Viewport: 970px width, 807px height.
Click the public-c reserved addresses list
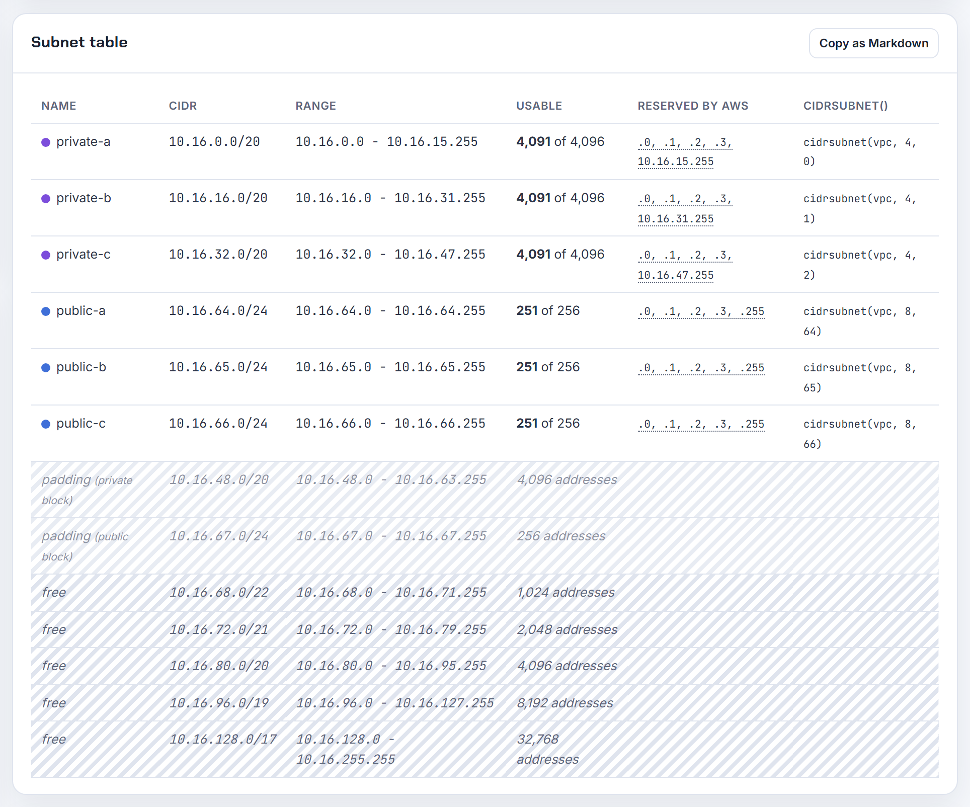tap(701, 424)
